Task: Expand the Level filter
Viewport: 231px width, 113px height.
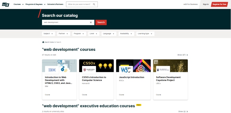Action: click(94, 34)
